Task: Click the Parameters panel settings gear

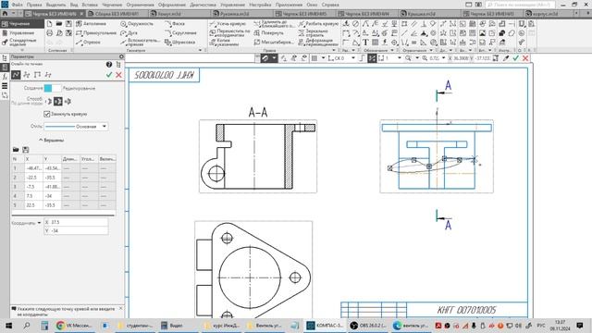Action: point(121,56)
